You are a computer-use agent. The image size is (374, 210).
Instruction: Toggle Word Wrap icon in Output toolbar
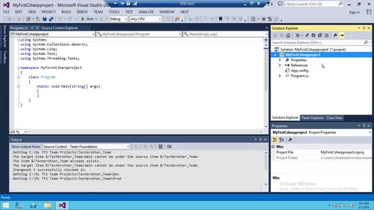click(169, 146)
